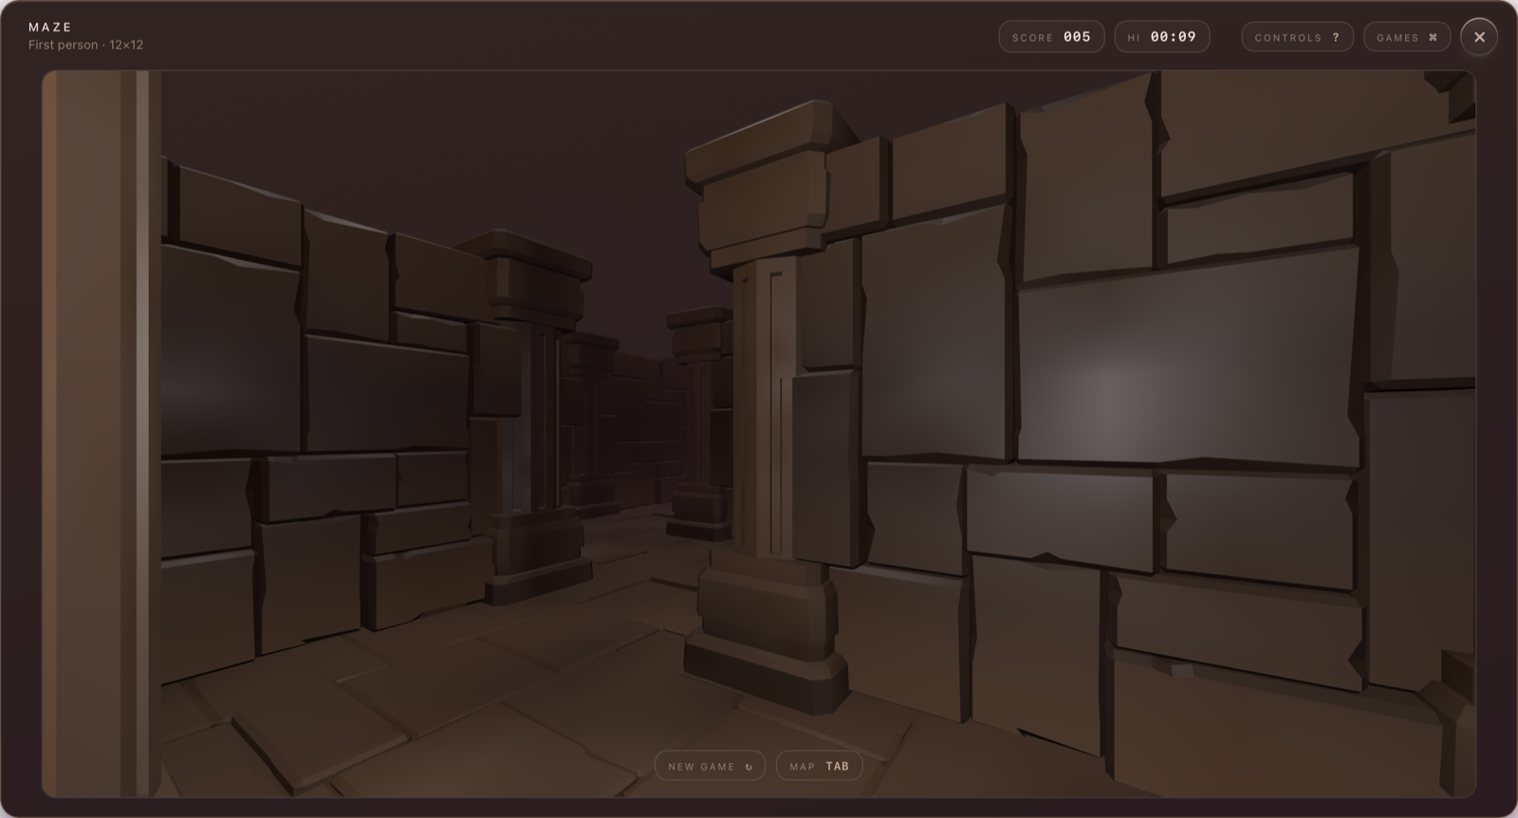Click inside the 3D maze viewport
1518x818 pixels.
tap(759, 434)
